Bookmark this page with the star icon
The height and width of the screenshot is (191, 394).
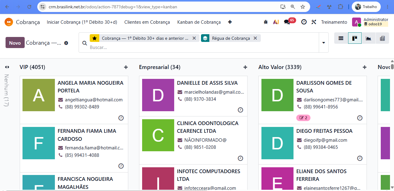pyautogui.click(x=303, y=7)
